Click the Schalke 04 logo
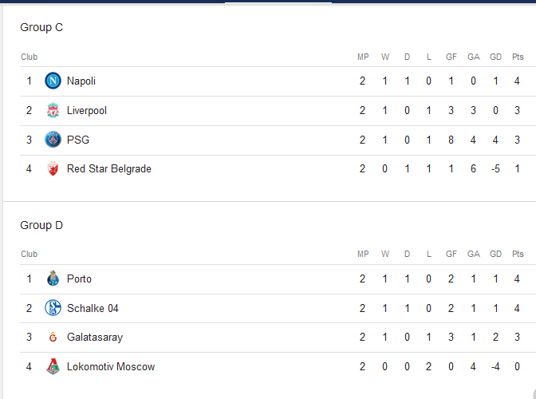This screenshot has width=536, height=399. (53, 308)
